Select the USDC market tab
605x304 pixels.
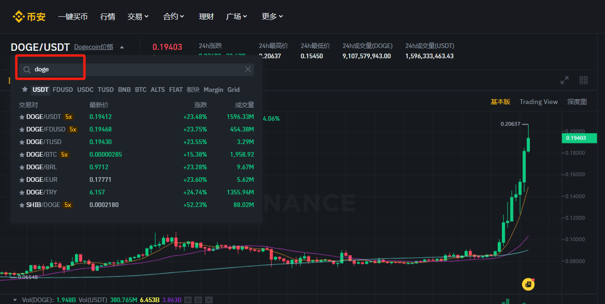click(85, 90)
